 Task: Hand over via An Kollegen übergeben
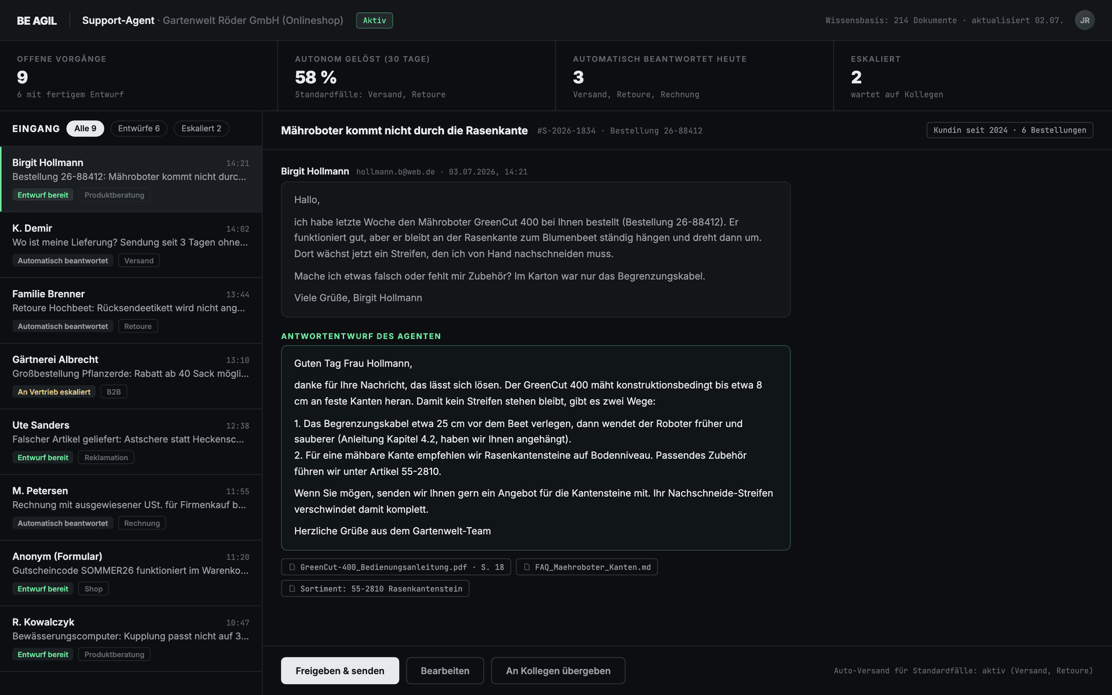pyautogui.click(x=558, y=671)
